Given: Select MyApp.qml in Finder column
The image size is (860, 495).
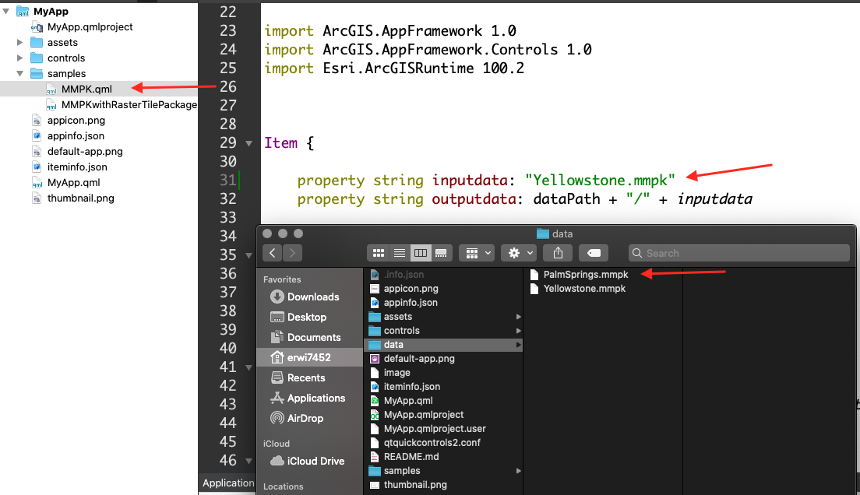Looking at the screenshot, I should click(401, 401).
